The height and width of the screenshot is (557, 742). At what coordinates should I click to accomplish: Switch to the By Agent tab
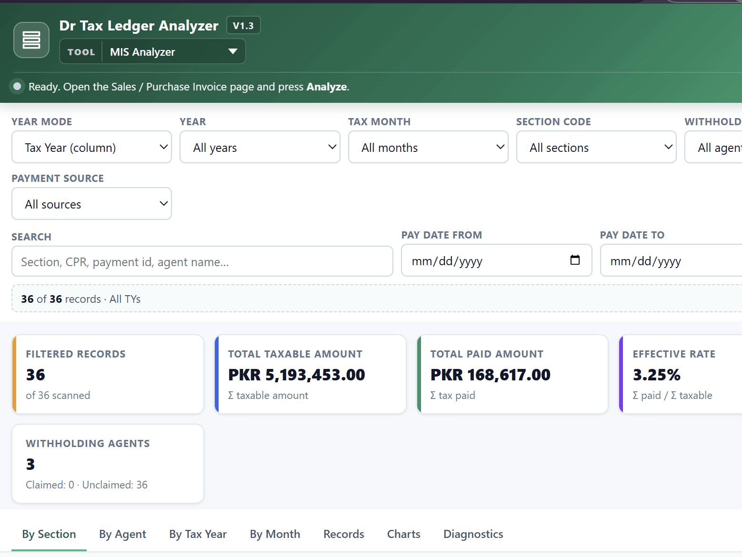(122, 534)
